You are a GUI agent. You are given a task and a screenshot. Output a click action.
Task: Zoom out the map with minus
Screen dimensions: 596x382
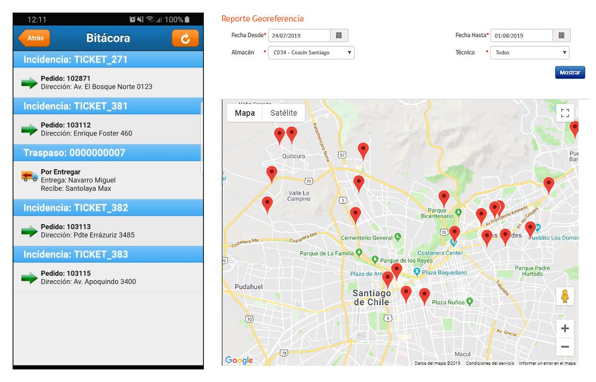[565, 347]
